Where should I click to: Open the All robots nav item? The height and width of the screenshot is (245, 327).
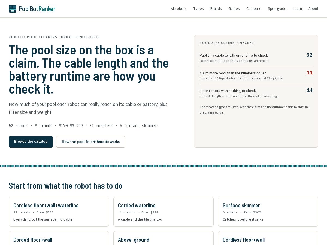[179, 9]
